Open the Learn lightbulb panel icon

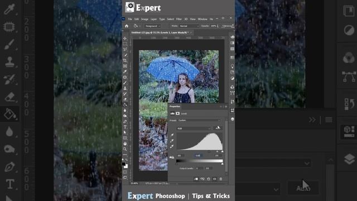pyautogui.click(x=232, y=66)
